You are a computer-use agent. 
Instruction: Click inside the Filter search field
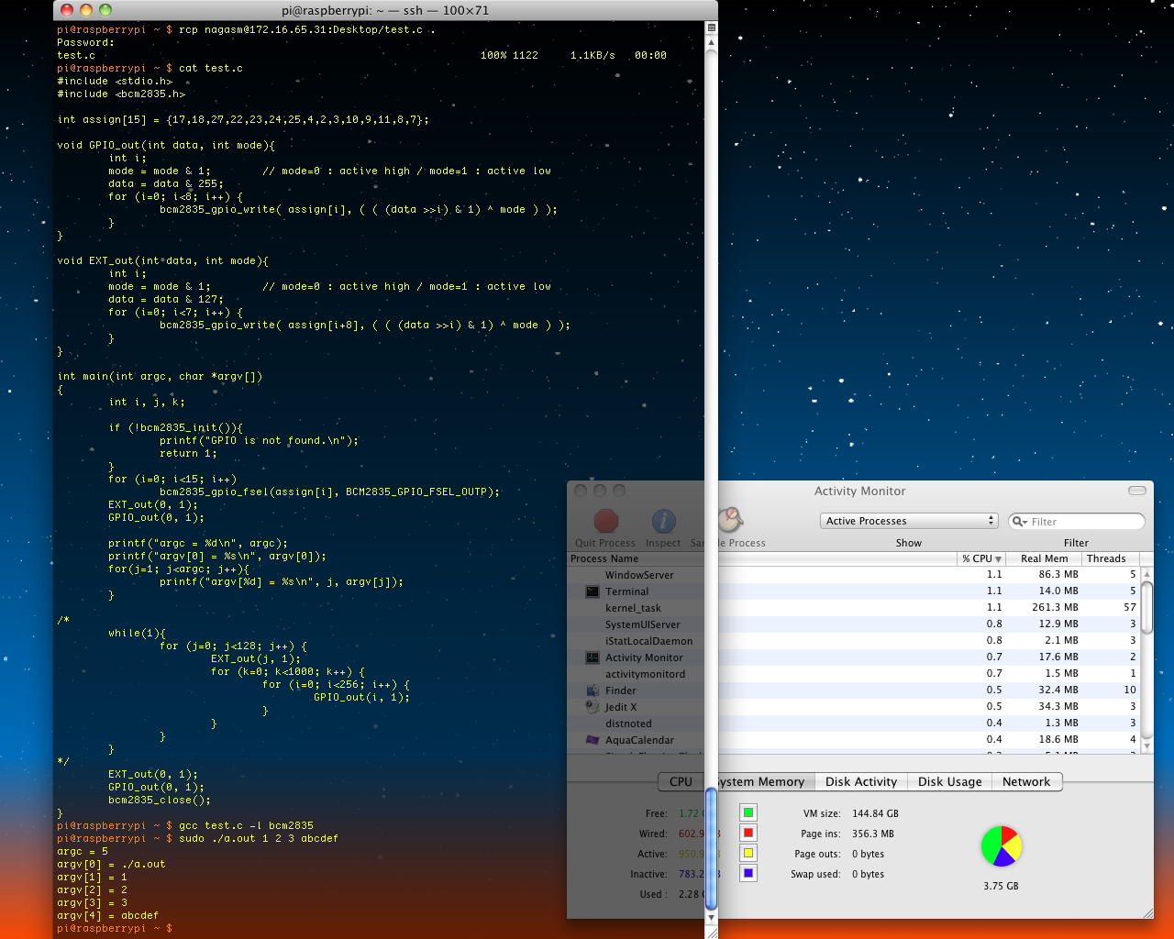1084,522
